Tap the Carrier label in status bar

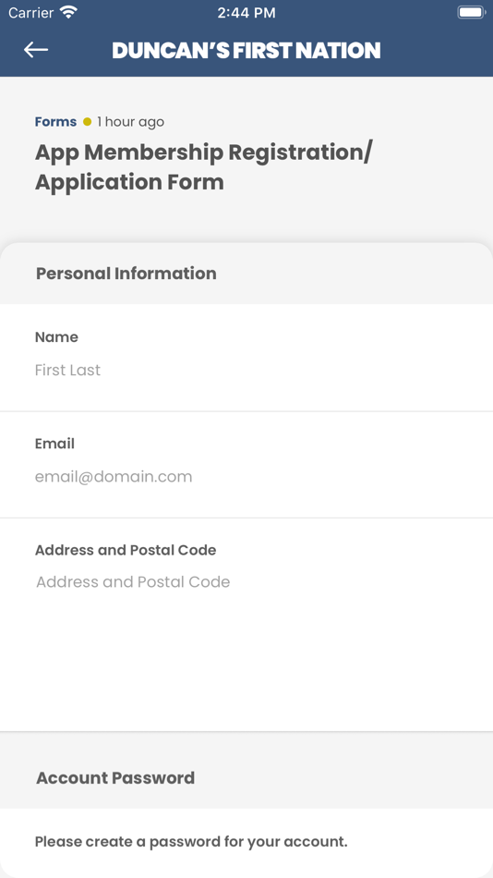(31, 12)
